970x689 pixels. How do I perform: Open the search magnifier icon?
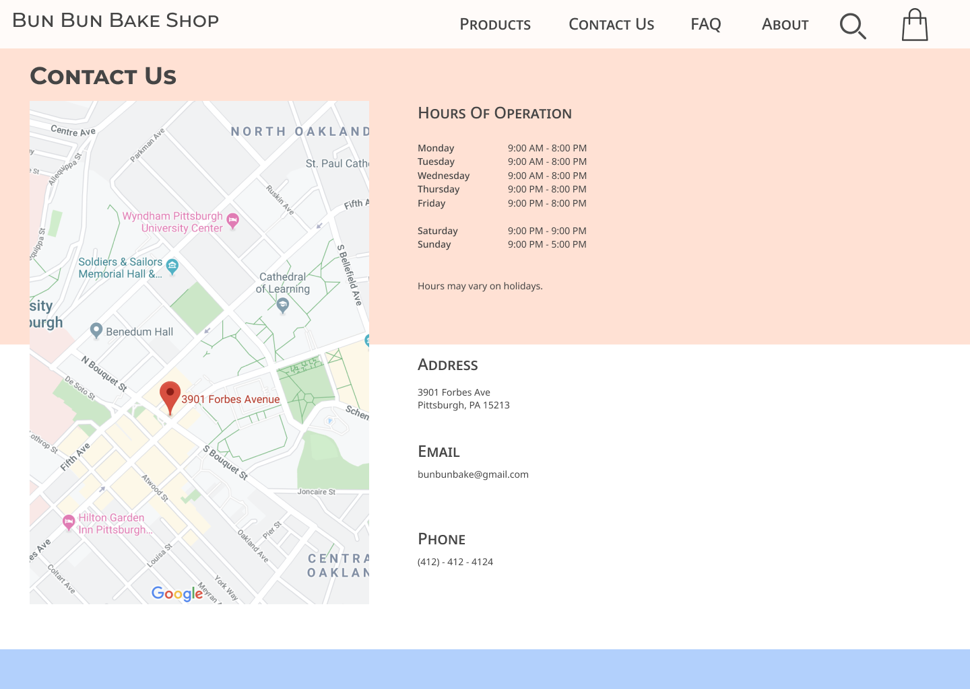pos(853,26)
